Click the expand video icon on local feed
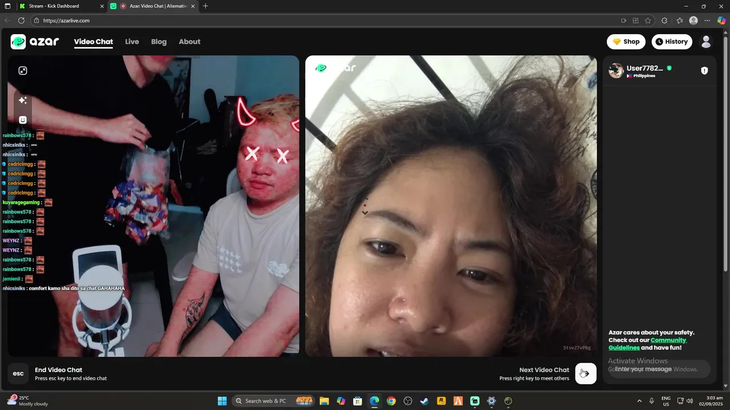Screen dimensions: 730x410 (23, 71)
